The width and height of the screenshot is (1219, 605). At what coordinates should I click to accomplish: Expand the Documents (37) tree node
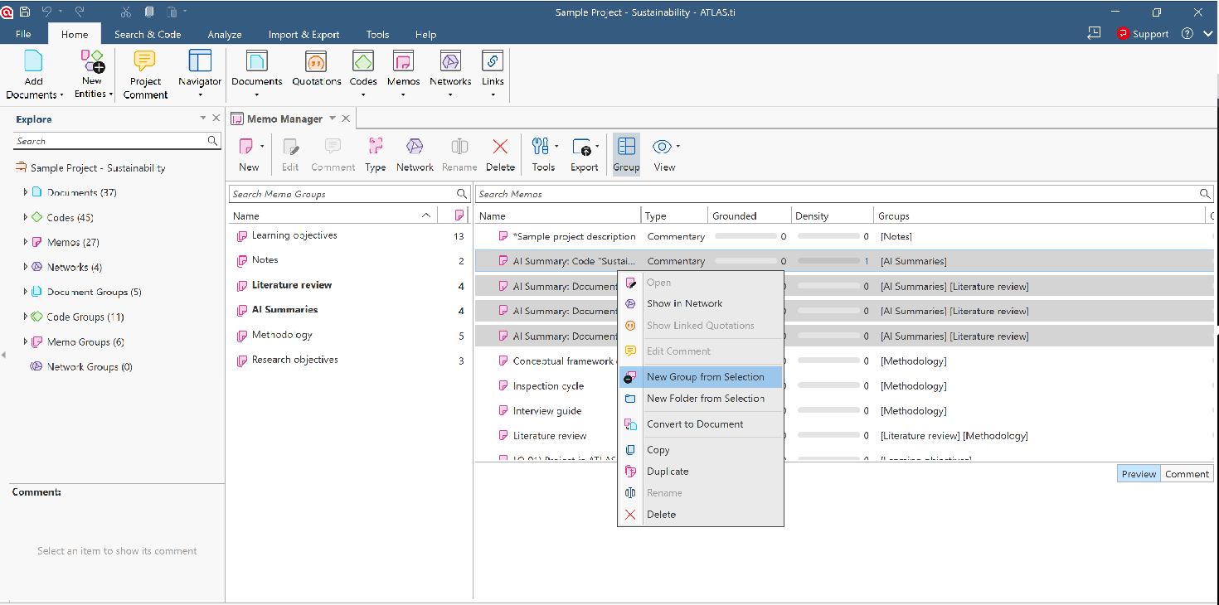[x=26, y=192]
